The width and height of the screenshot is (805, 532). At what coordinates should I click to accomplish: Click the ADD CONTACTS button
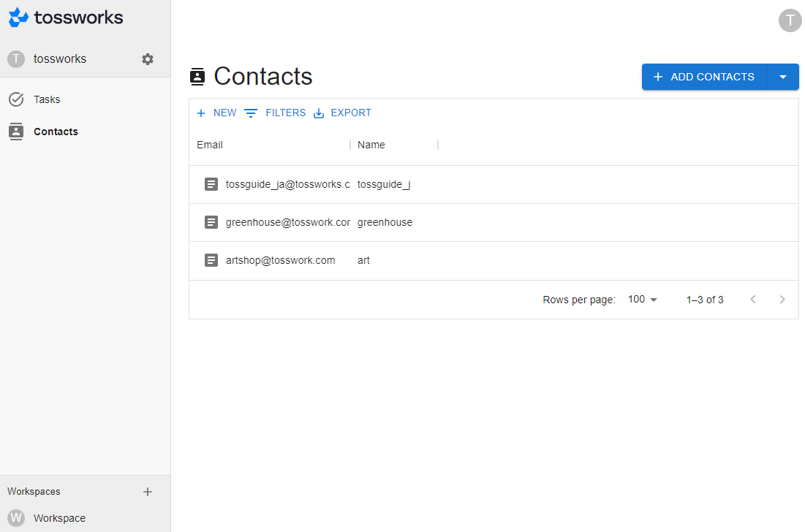pyautogui.click(x=703, y=77)
